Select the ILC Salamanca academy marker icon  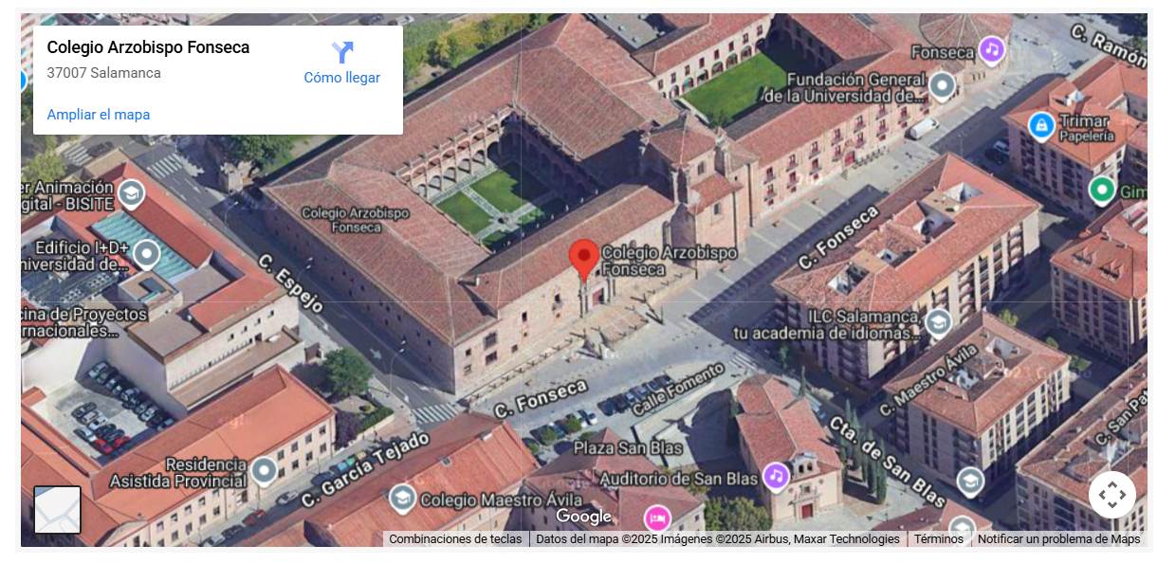click(938, 321)
